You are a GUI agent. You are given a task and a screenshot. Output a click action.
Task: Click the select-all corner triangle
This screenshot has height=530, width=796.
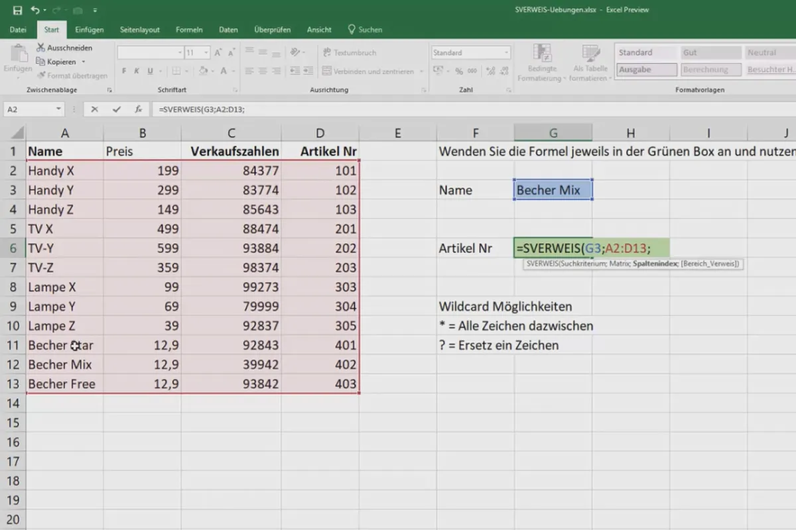pyautogui.click(x=18, y=133)
